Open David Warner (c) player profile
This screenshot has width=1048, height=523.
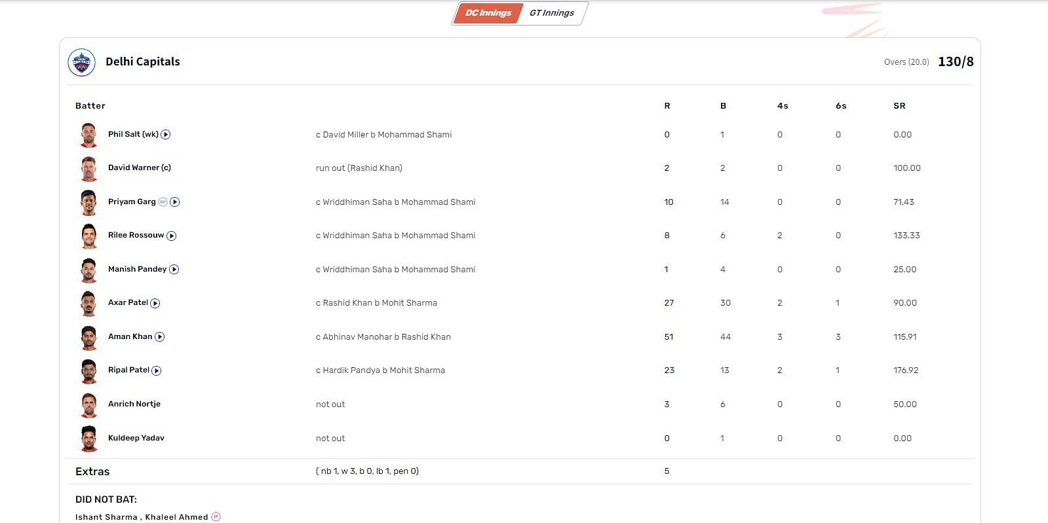pyautogui.click(x=140, y=168)
